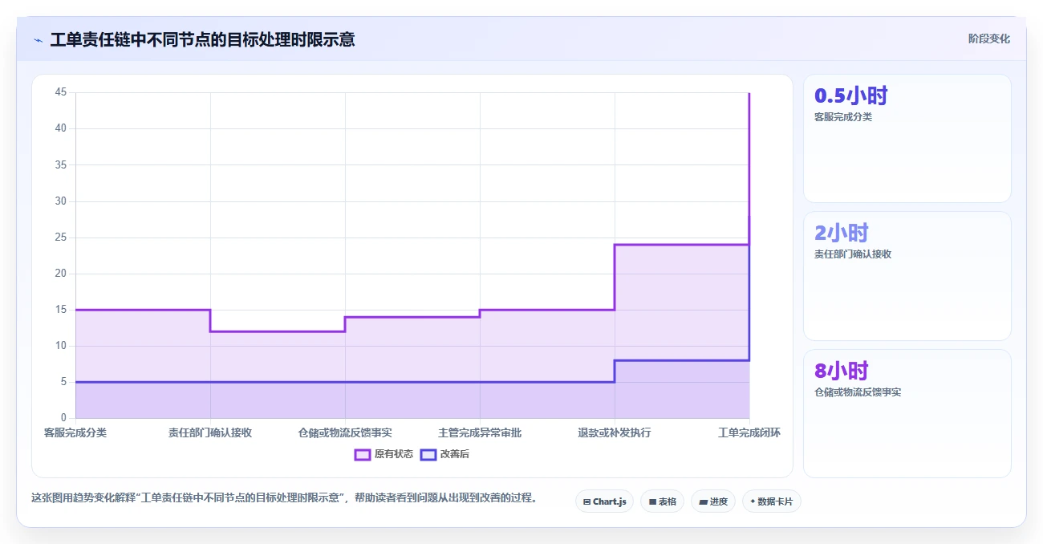
Task: Click the y-axis value 30
Action: (x=61, y=201)
